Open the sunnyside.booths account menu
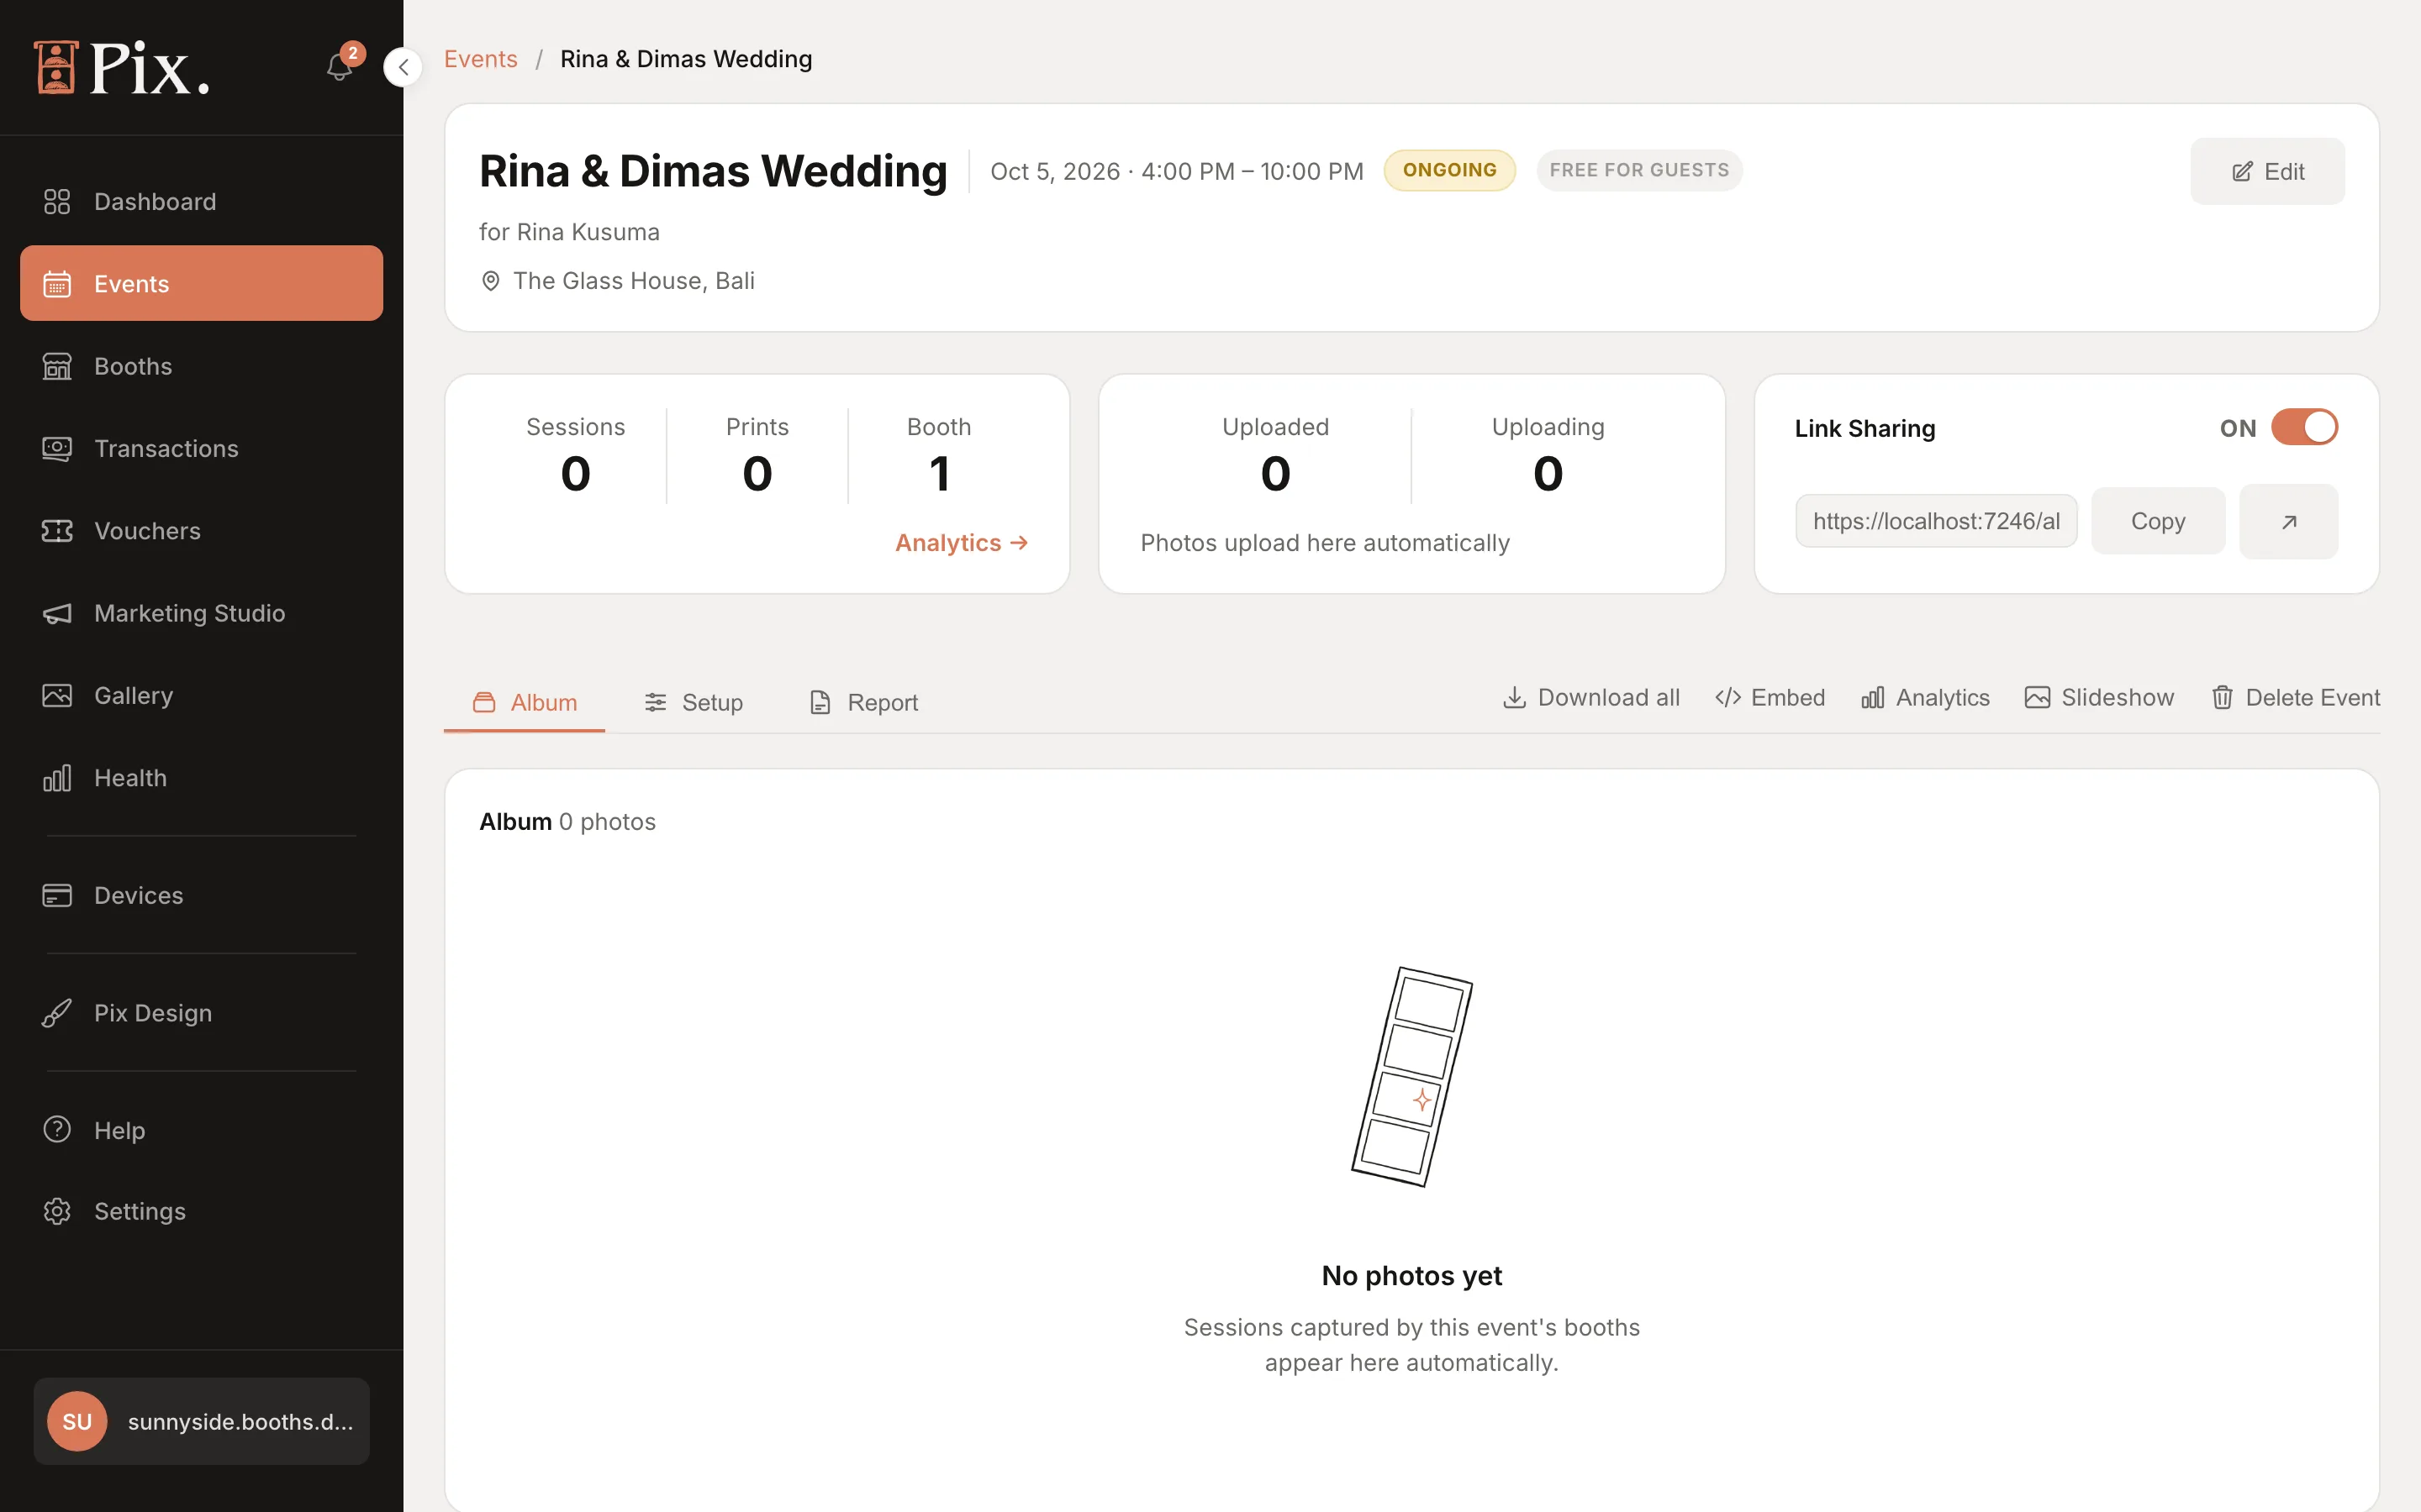The image size is (2421, 1512). tap(201, 1421)
